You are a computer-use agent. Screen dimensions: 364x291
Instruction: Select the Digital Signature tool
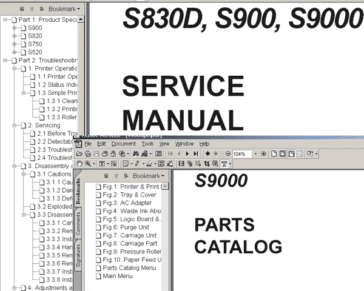coord(170,164)
